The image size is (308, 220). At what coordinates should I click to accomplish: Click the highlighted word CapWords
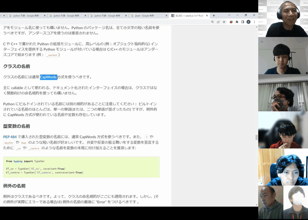tap(49, 77)
